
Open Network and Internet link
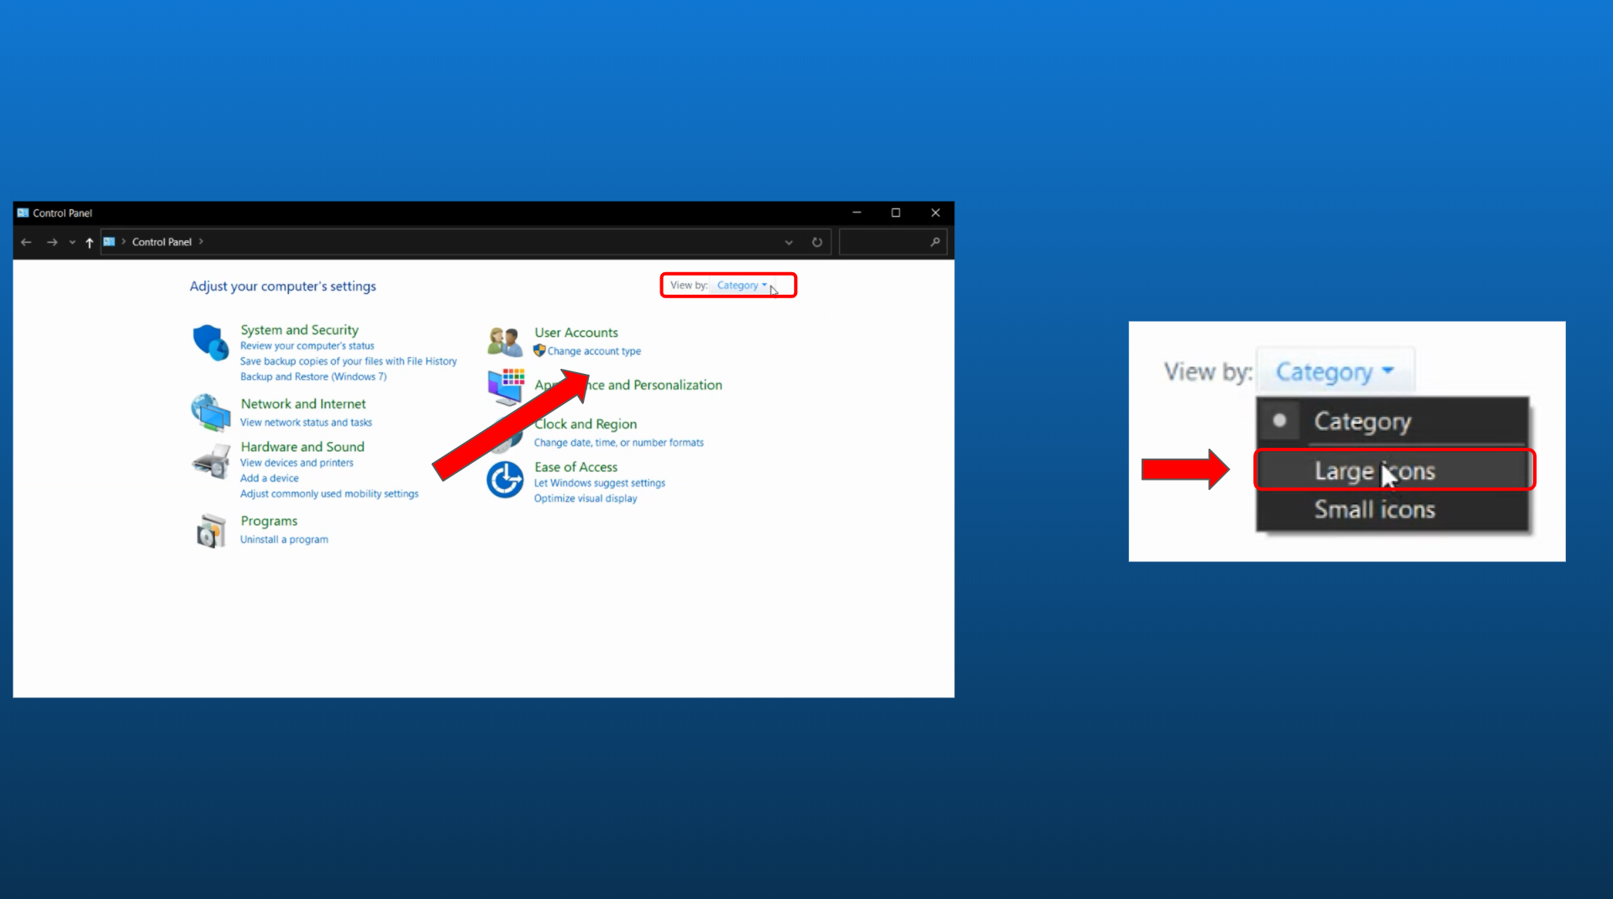[x=303, y=404]
